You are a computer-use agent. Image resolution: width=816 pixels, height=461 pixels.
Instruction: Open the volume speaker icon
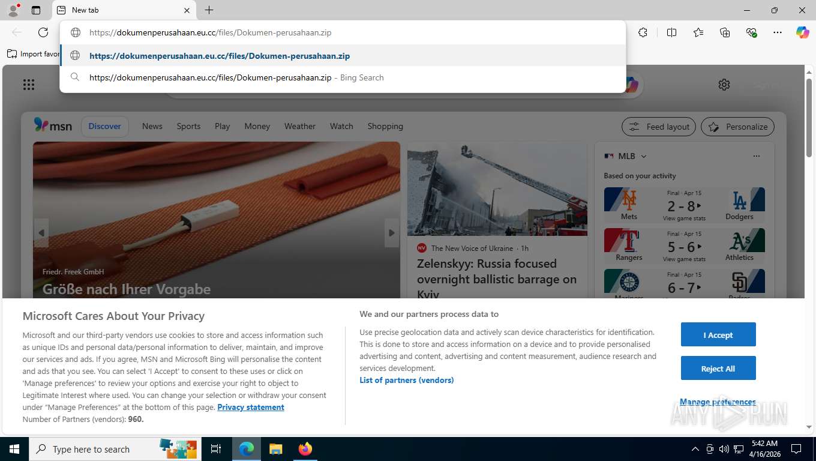[x=724, y=449]
